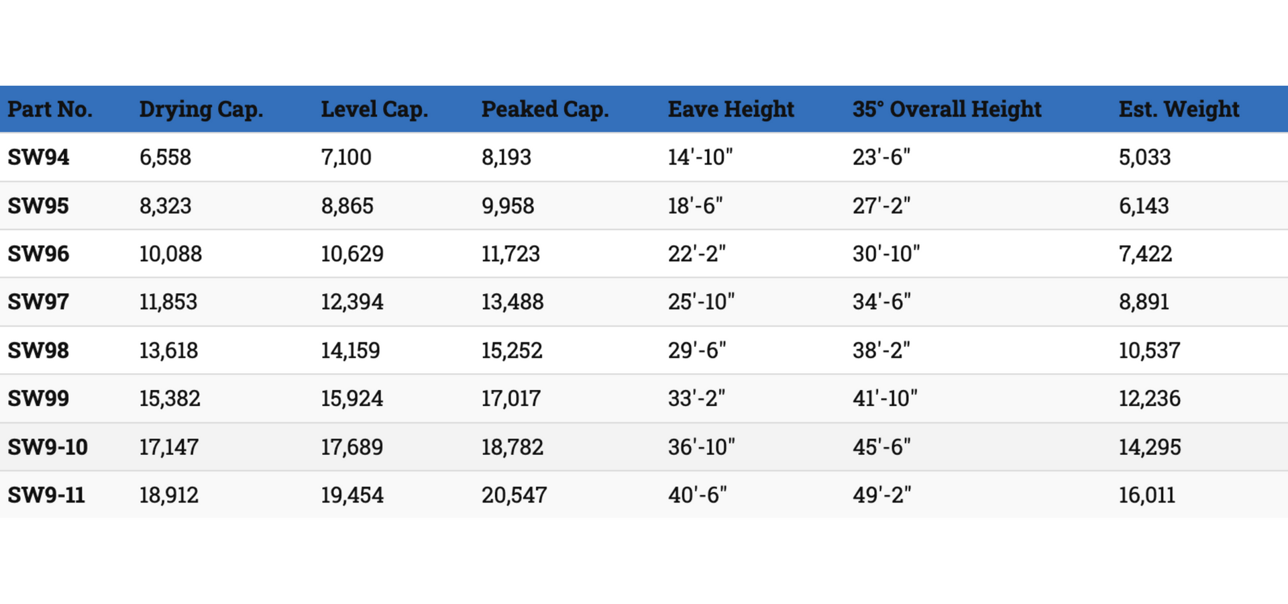Select the SW96 part number

38,254
